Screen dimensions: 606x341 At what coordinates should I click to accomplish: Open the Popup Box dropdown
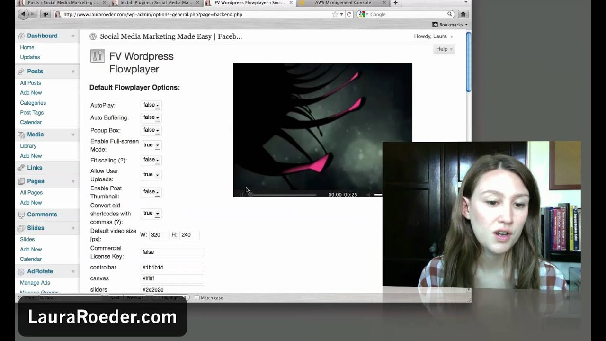[x=151, y=130]
